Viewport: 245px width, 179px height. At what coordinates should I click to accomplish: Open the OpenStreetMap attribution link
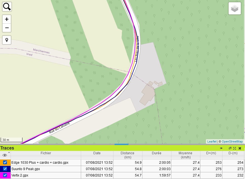[232, 141]
